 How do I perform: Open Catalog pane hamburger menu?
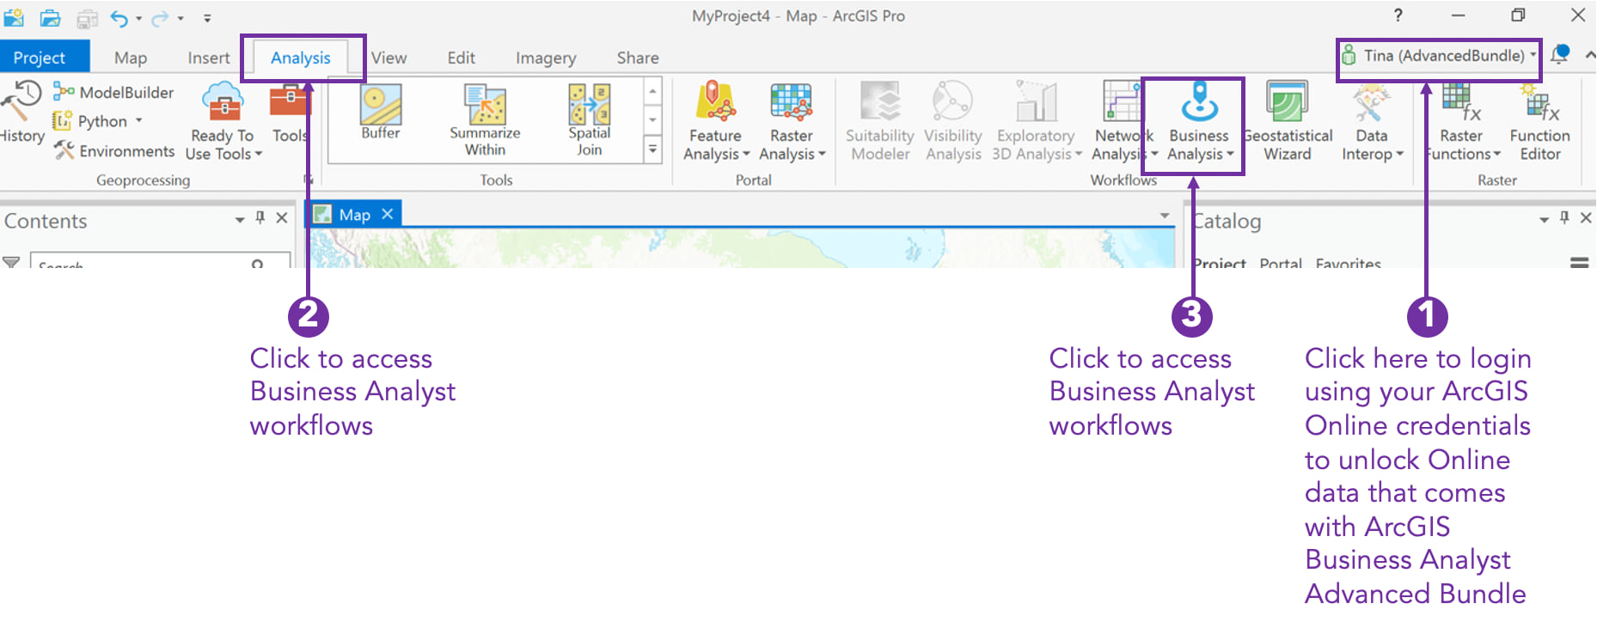click(x=1580, y=262)
